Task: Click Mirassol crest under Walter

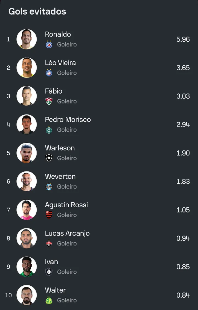Action: click(x=49, y=300)
